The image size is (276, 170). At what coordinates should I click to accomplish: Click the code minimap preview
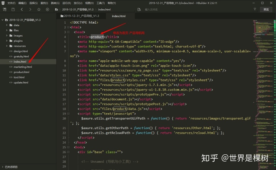tap(263, 95)
